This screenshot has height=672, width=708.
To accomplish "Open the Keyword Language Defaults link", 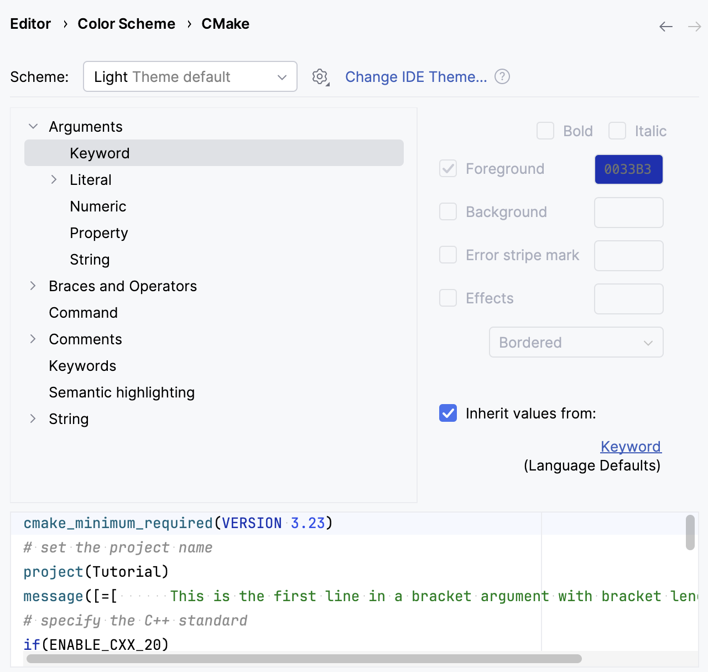I will (x=631, y=446).
